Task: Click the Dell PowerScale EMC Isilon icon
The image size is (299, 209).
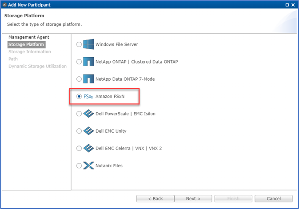Action: [88, 114]
